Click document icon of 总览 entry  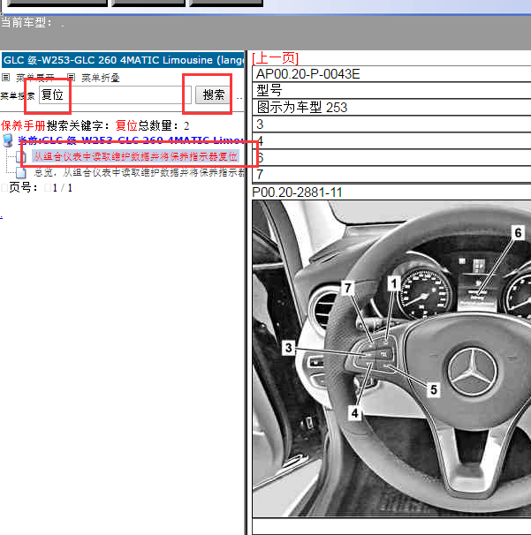[x=21, y=173]
